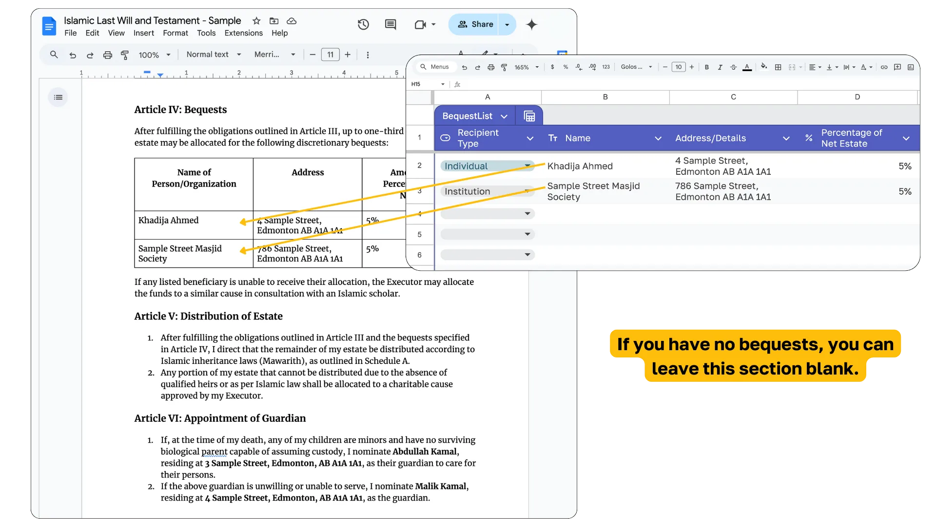The image size is (936, 526).
Task: Toggle bold in the Sheets toolbar
Action: click(707, 67)
